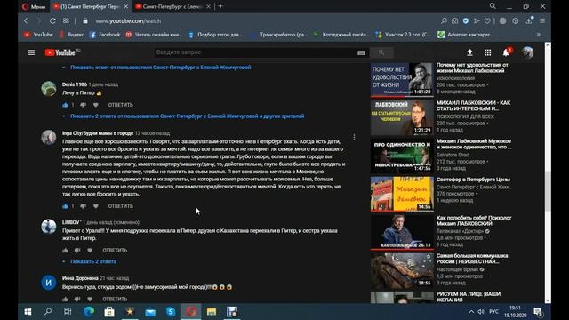Open the YouTube hamburger guide menu
The image size is (569, 320).
pyautogui.click(x=31, y=52)
